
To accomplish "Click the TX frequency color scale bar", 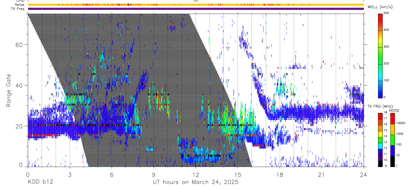I will point(380,139).
